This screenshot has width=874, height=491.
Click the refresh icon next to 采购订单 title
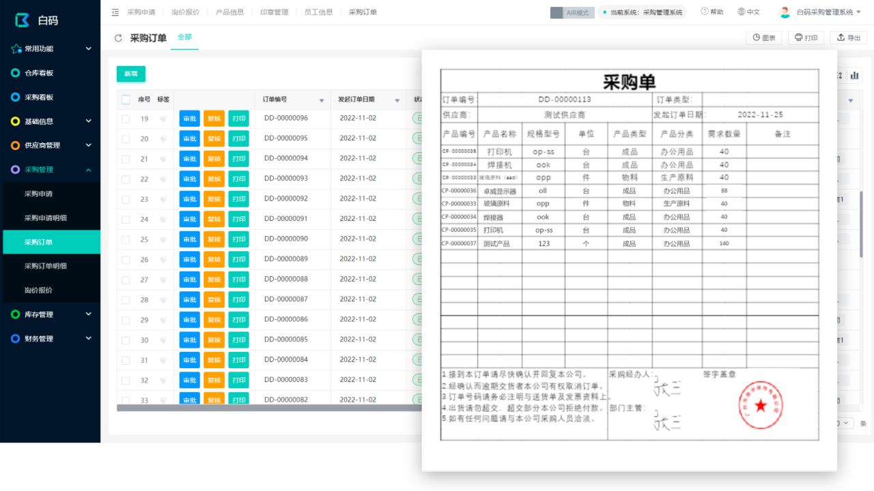119,38
